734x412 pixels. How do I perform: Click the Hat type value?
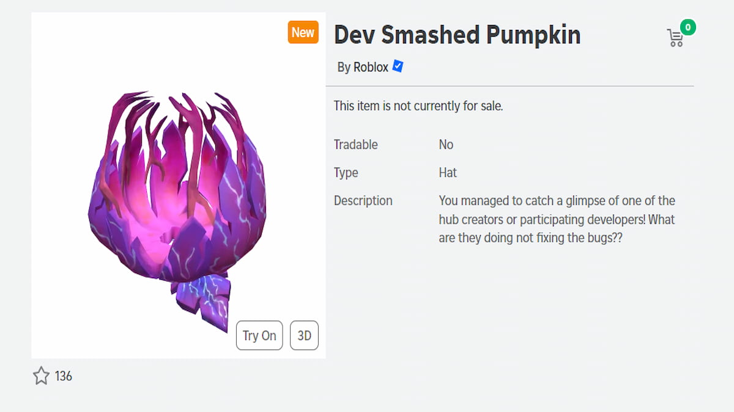click(x=448, y=172)
